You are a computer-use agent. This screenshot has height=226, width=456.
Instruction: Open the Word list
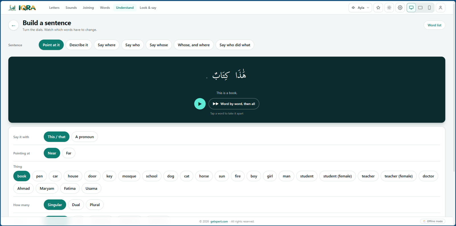point(434,25)
